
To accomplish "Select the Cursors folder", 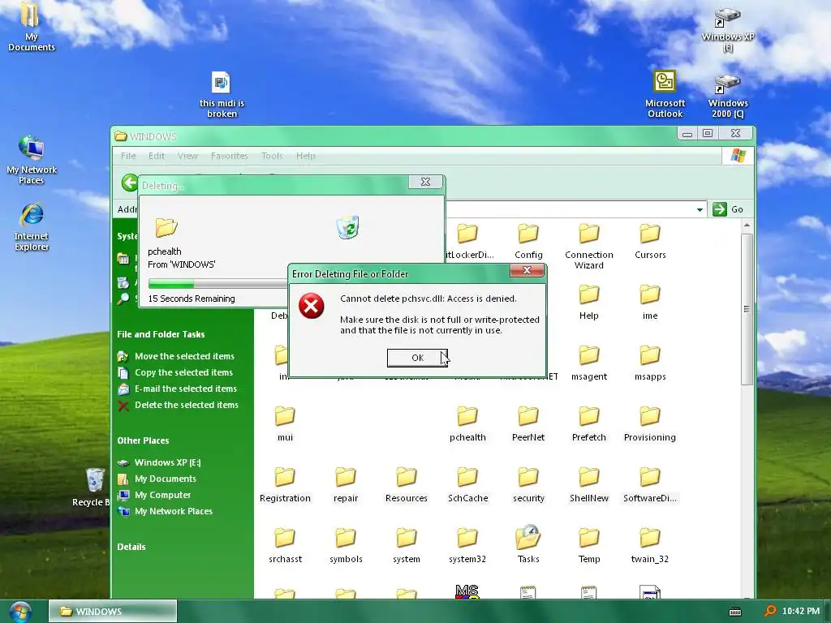I will point(650,242).
